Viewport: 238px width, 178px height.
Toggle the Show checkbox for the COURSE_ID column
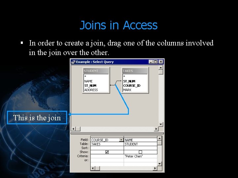pyautogui.click(x=107, y=152)
